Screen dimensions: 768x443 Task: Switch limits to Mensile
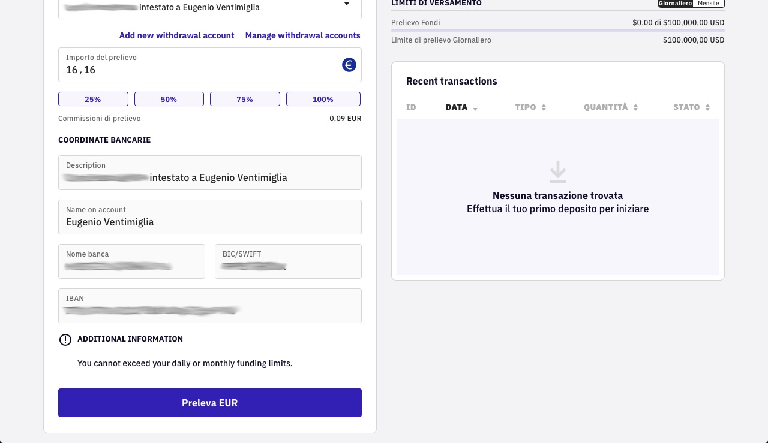point(709,4)
